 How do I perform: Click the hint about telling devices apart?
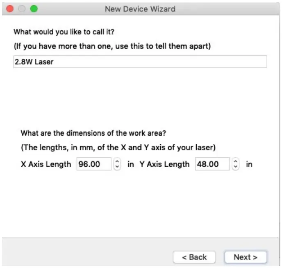[112, 46]
